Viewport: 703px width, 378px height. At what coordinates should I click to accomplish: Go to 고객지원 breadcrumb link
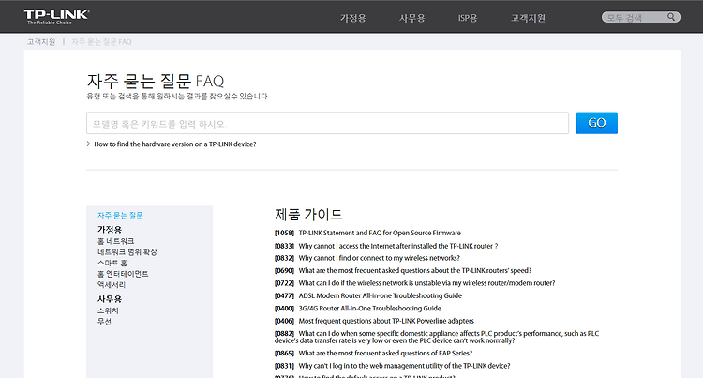click(41, 41)
